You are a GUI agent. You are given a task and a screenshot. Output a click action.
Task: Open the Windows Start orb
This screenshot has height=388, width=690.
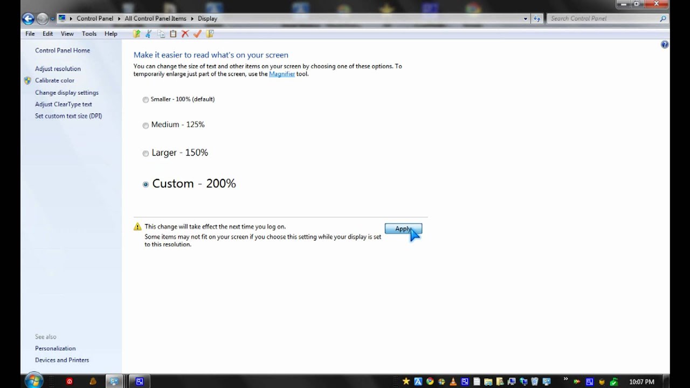33,381
